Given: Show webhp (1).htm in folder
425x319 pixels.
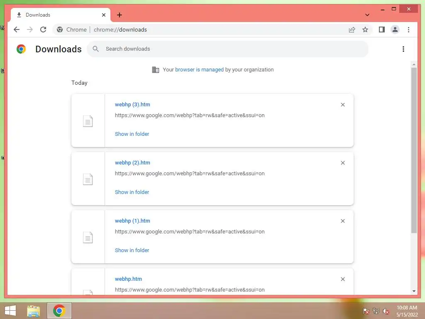Looking at the screenshot, I should pos(132,250).
